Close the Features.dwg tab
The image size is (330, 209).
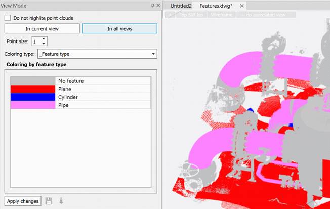tap(242, 6)
